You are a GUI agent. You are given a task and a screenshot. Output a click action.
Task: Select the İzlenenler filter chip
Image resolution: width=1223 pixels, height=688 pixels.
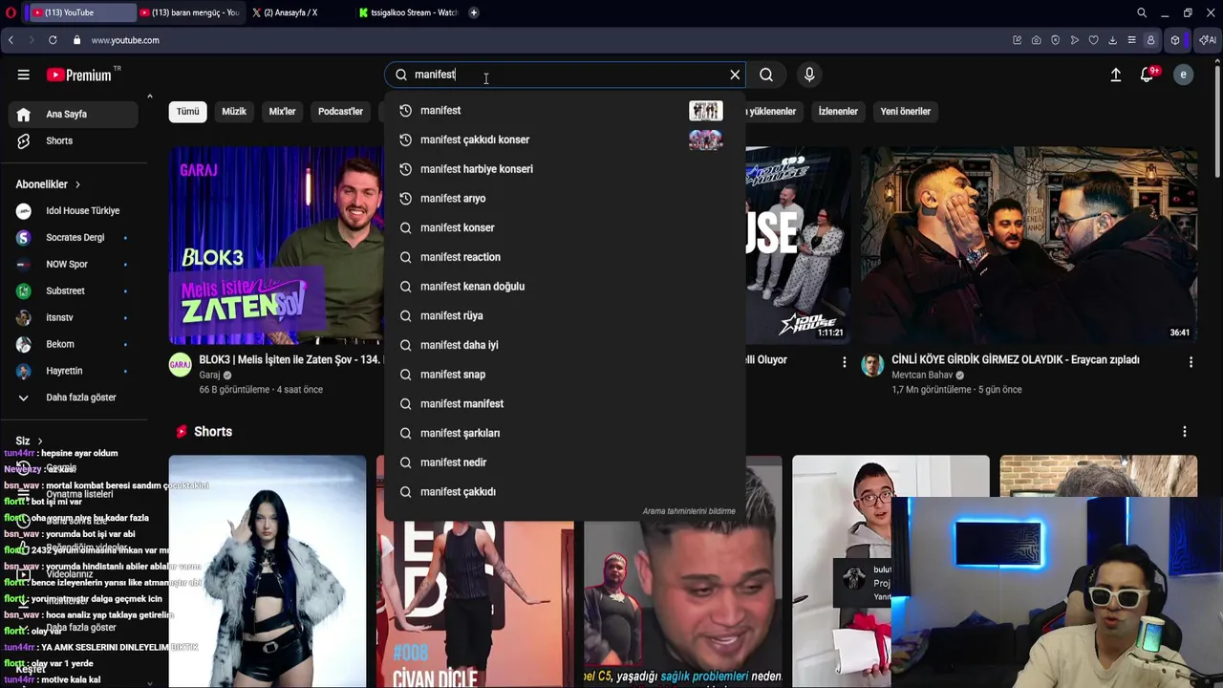coord(838,112)
